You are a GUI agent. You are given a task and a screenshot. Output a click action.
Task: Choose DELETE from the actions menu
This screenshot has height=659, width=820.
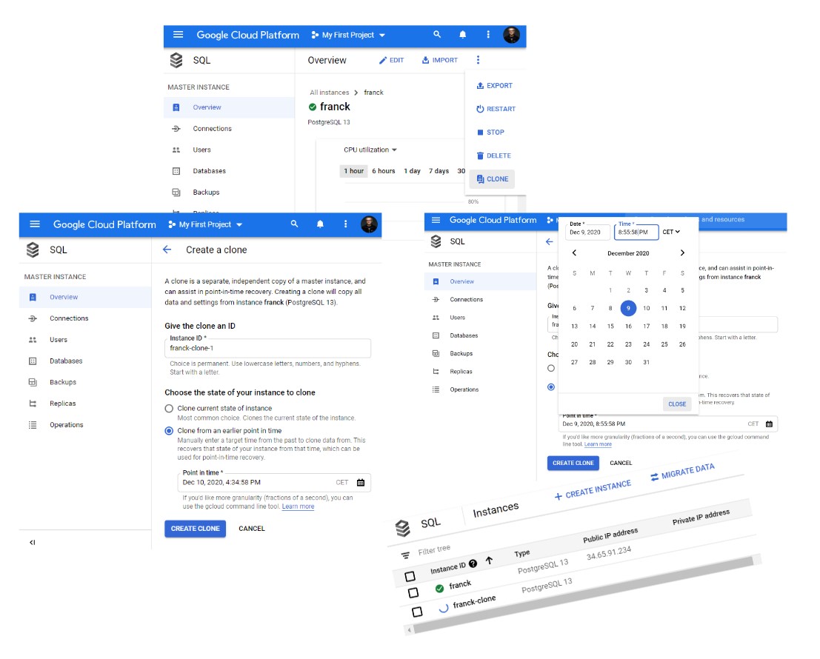pos(493,155)
